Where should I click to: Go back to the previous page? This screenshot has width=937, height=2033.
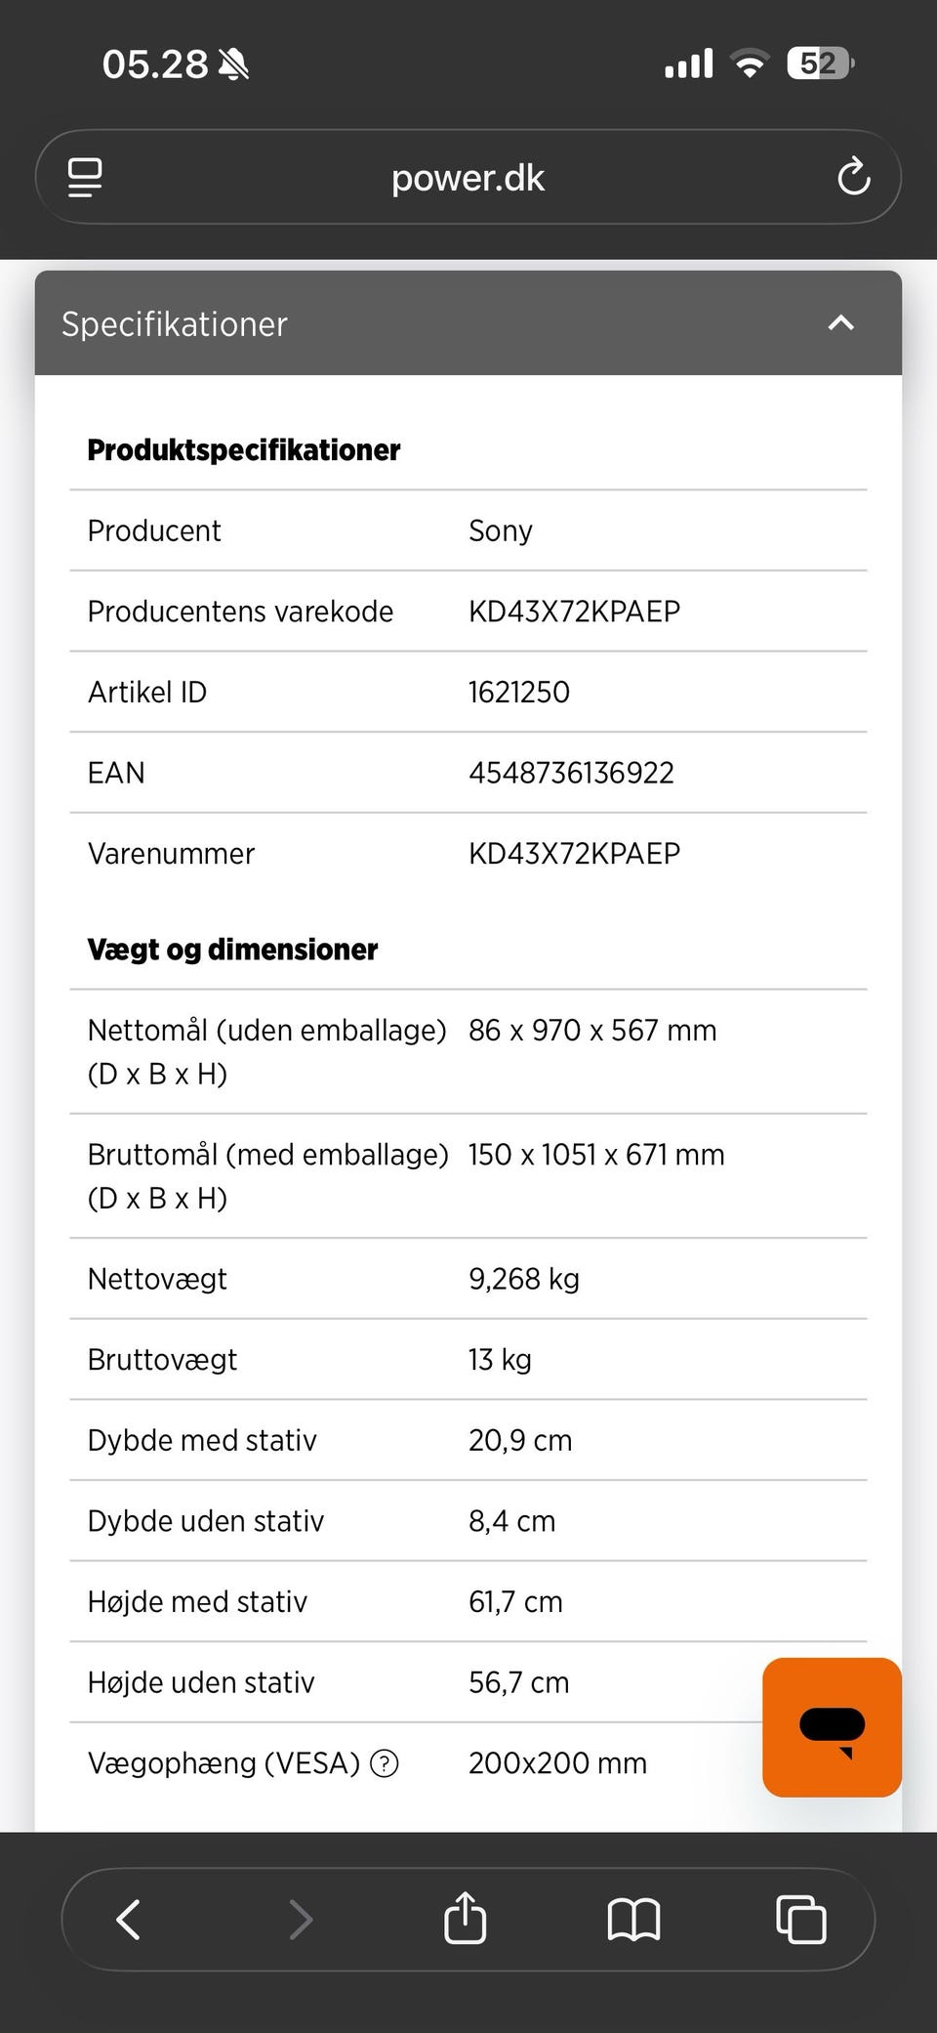(x=129, y=1919)
